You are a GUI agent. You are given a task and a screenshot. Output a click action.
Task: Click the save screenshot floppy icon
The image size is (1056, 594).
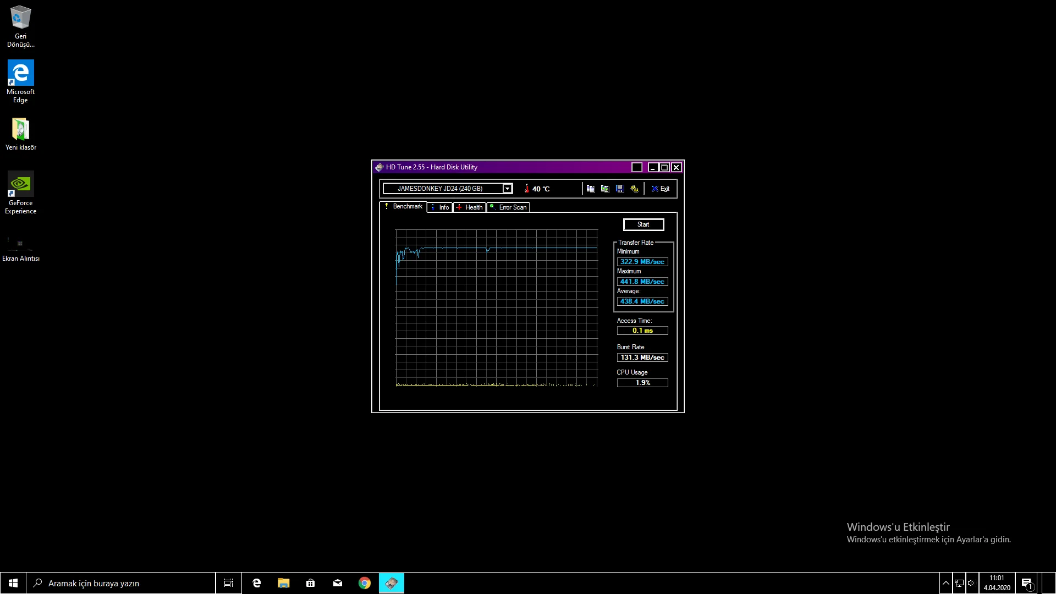point(620,189)
